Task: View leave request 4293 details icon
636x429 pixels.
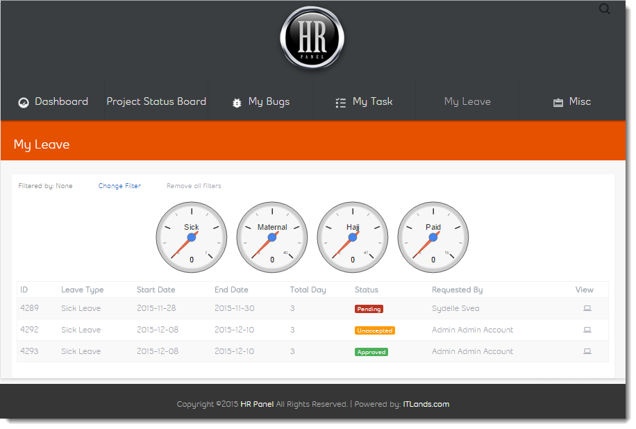Action: (587, 351)
